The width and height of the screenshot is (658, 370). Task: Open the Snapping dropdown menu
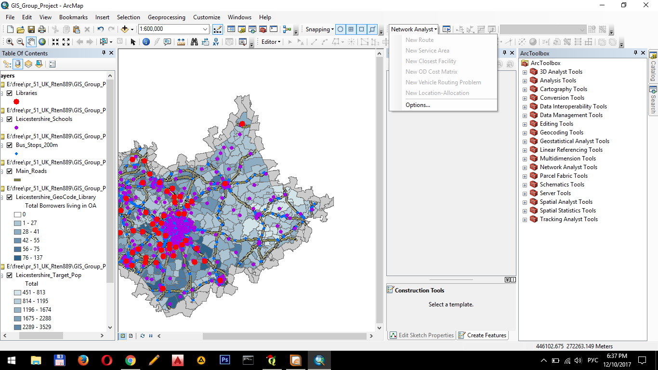tap(319, 29)
